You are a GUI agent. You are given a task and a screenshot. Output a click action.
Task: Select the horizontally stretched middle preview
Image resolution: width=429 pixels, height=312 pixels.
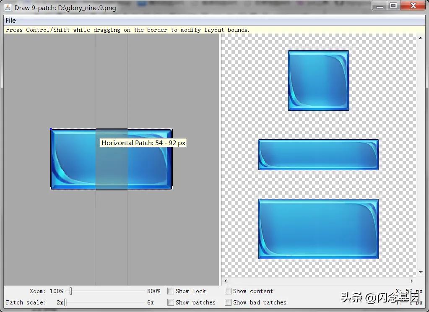tap(318, 155)
